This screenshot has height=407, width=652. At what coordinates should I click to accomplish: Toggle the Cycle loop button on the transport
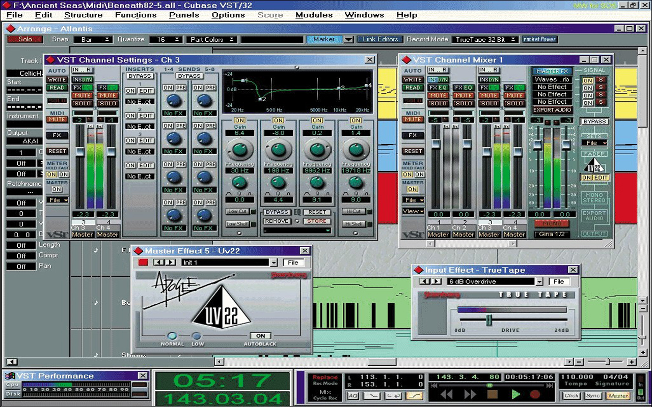click(393, 395)
